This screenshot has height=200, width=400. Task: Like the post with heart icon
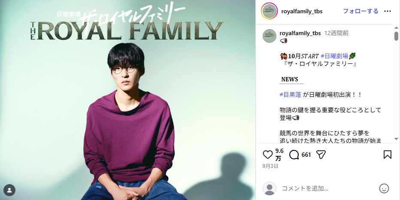pyautogui.click(x=268, y=155)
